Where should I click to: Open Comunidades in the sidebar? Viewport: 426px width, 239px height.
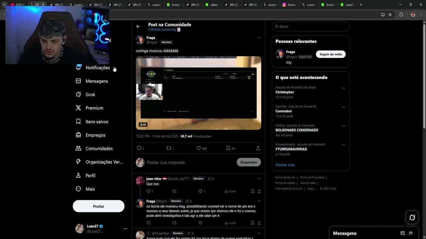tap(94, 148)
